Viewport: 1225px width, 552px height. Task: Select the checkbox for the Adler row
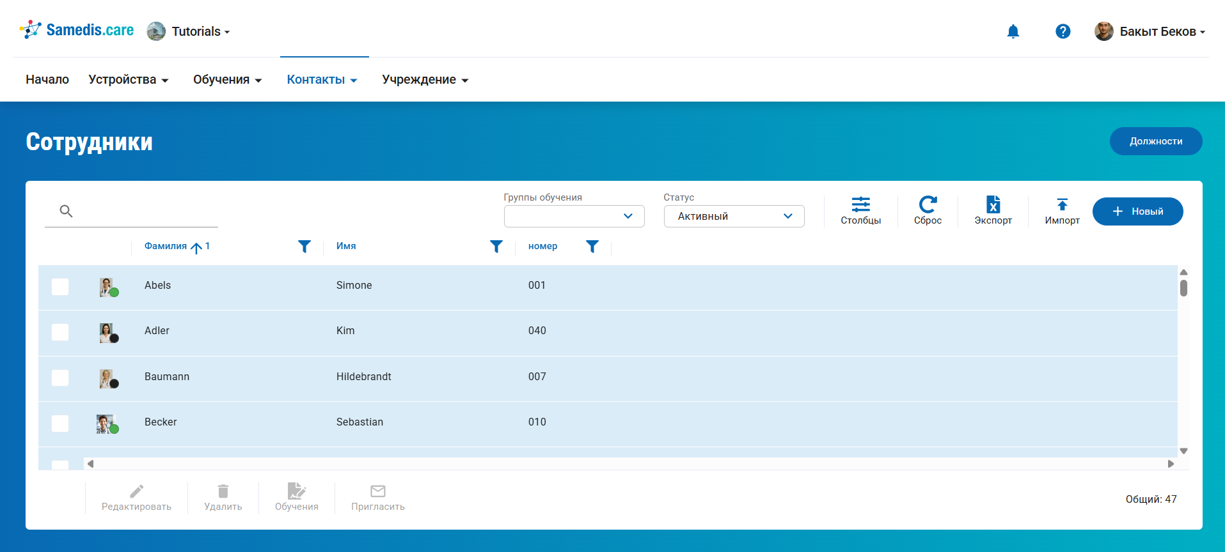pyautogui.click(x=60, y=332)
